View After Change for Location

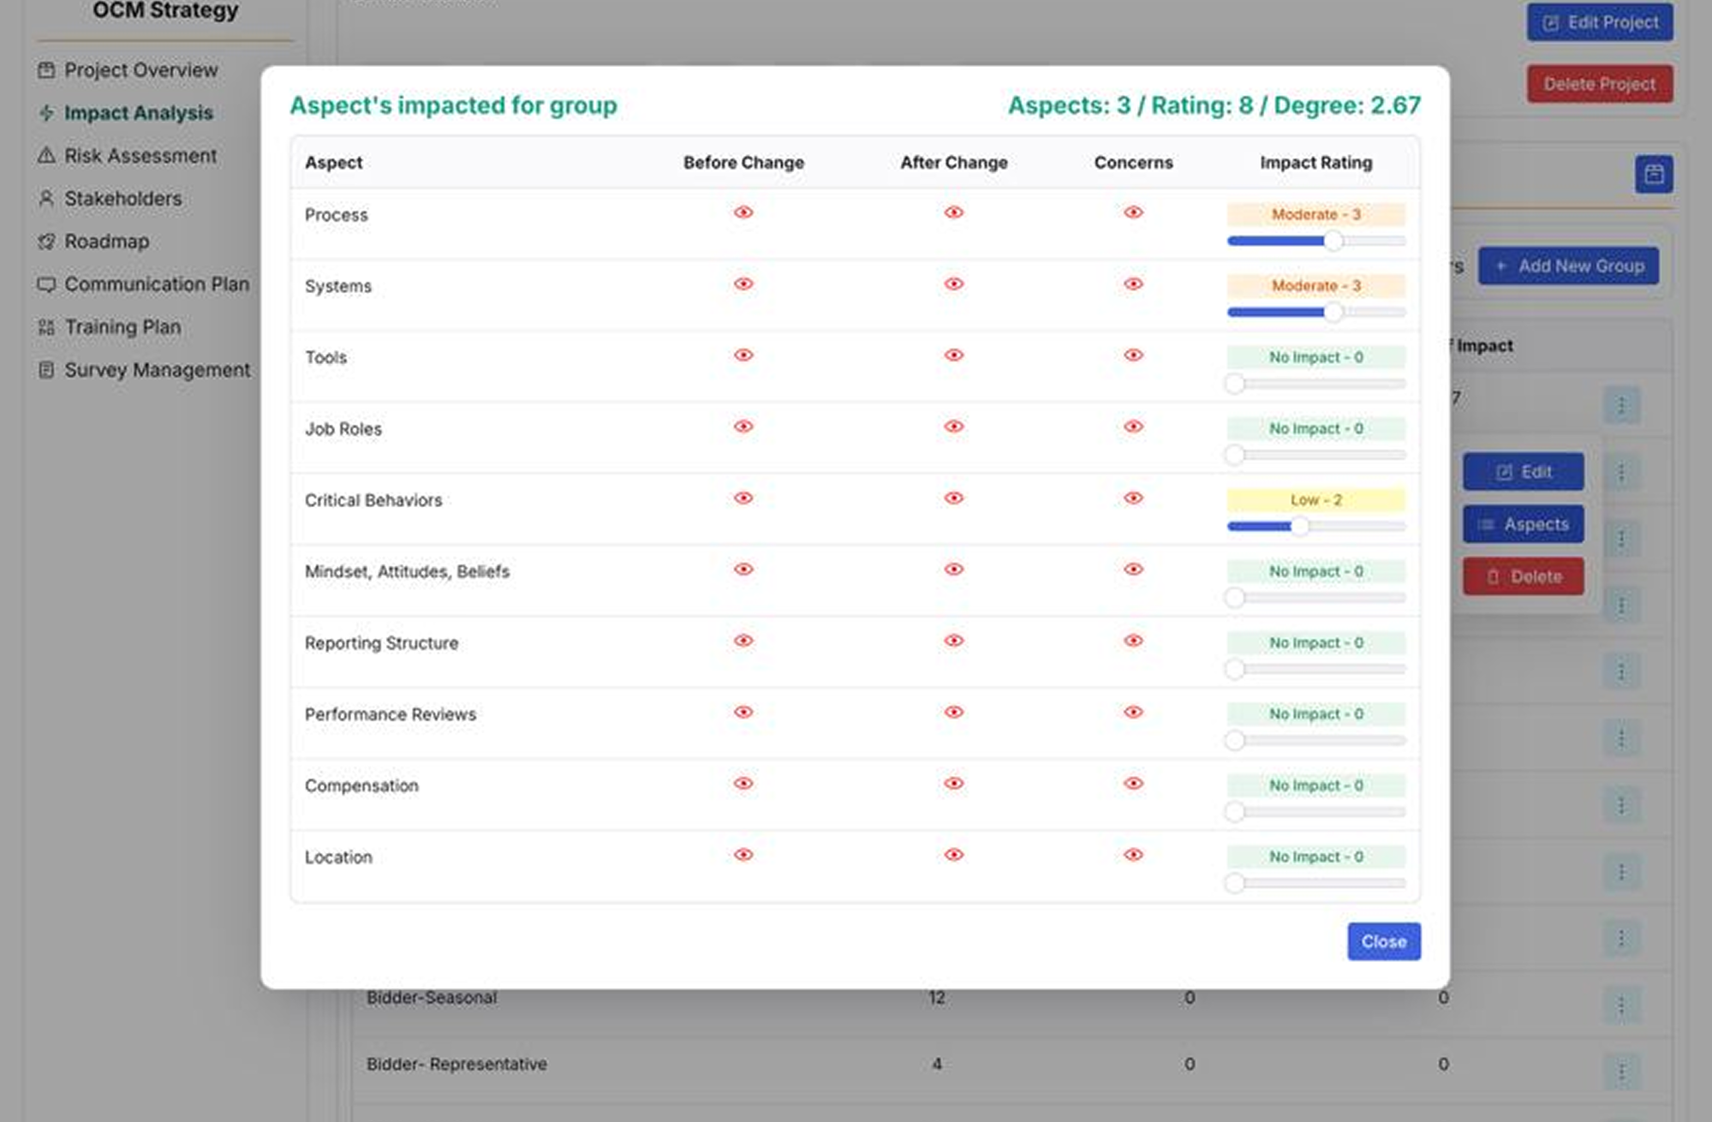pos(953,855)
